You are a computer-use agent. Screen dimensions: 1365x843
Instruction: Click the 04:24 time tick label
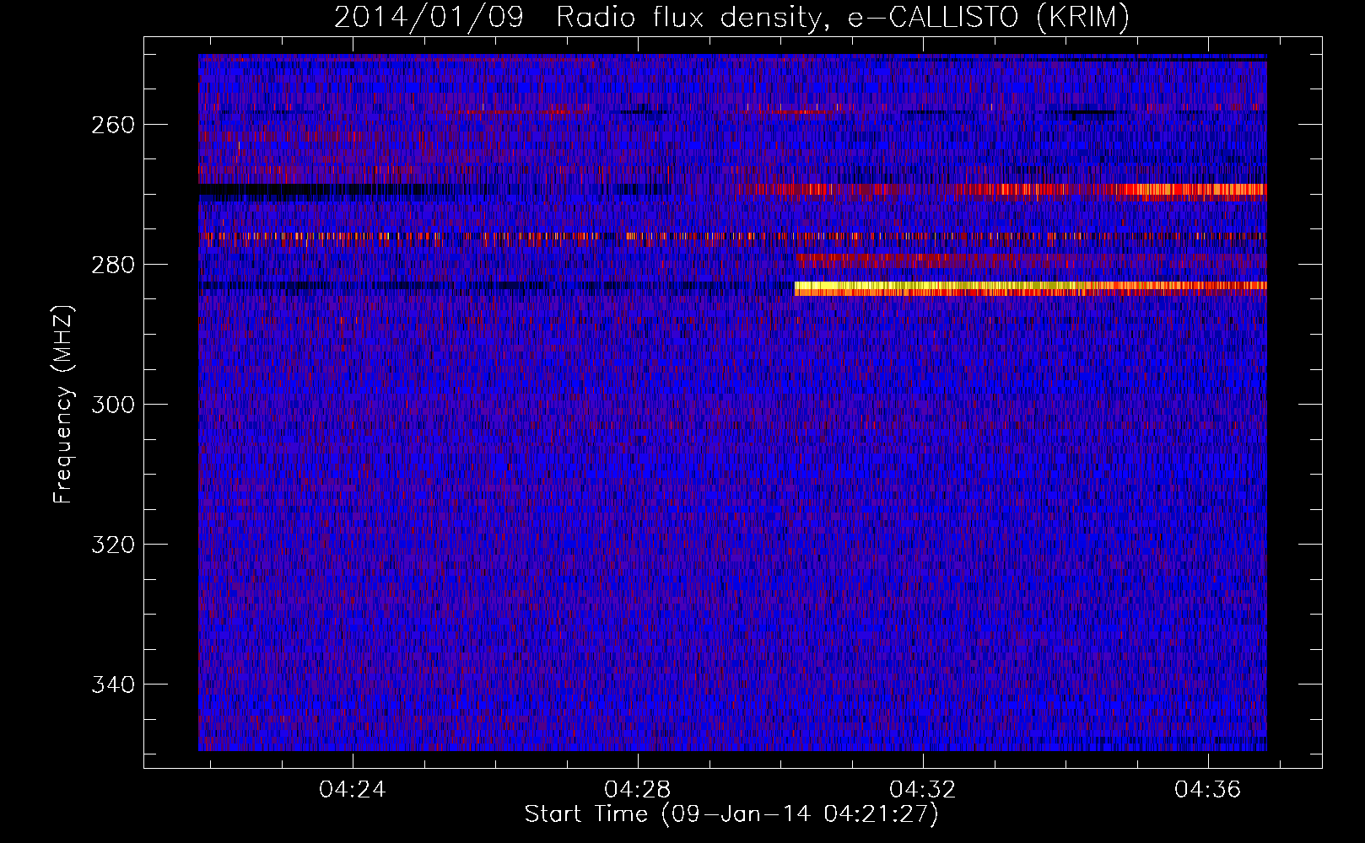pyautogui.click(x=353, y=790)
